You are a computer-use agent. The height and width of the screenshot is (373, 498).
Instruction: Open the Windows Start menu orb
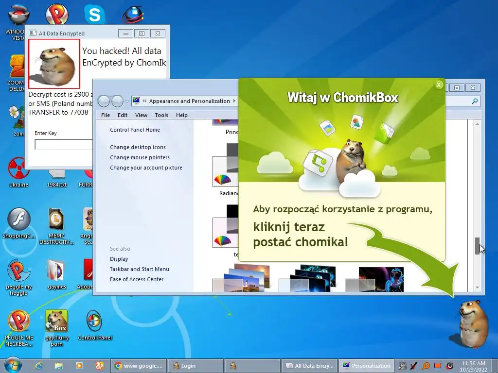click(x=13, y=365)
